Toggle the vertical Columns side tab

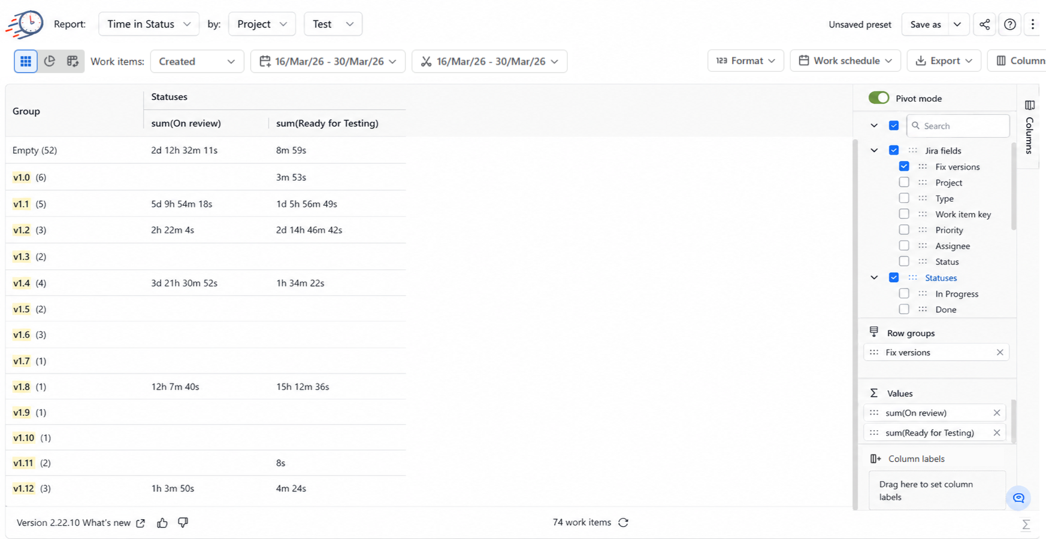pyautogui.click(x=1029, y=127)
